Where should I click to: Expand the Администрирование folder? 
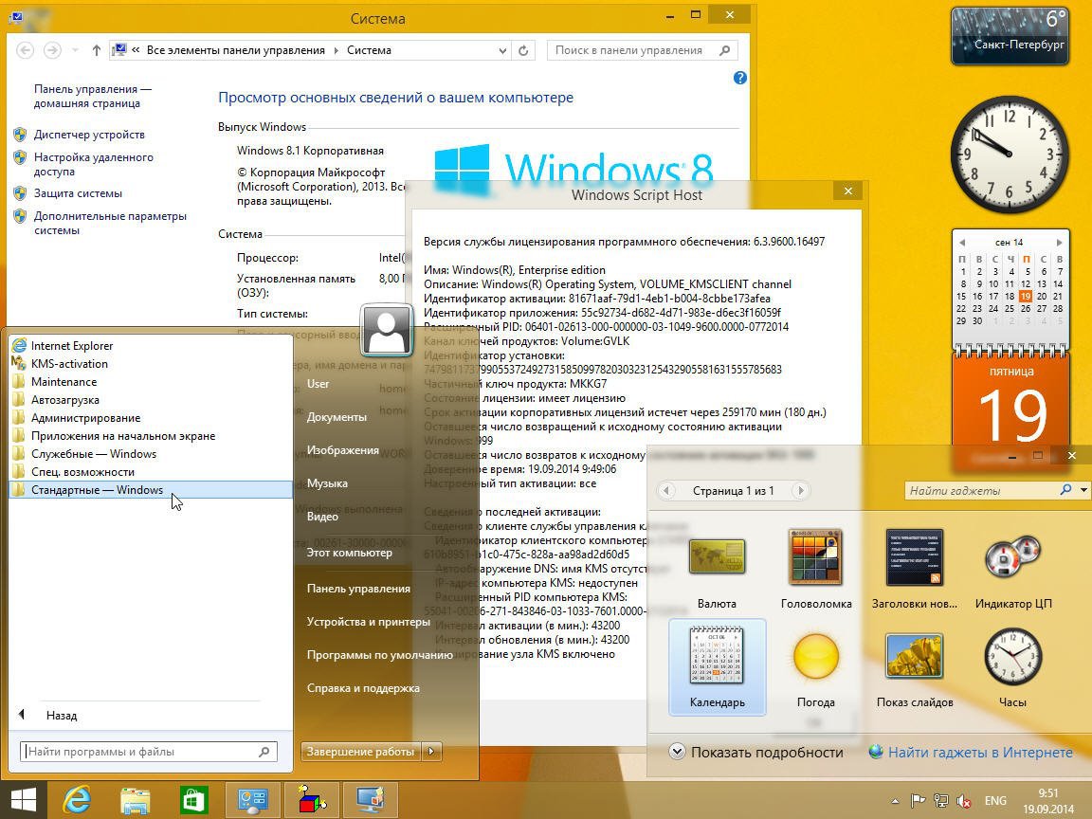(151, 418)
